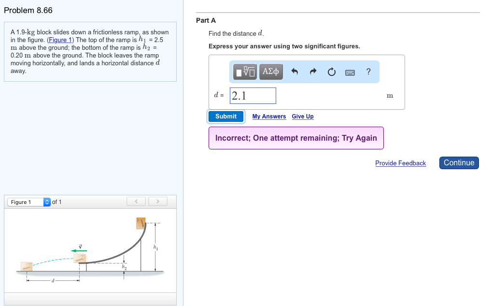Open the Provide Feedback link
Viewport: 492px width, 306px height.
tap(400, 163)
